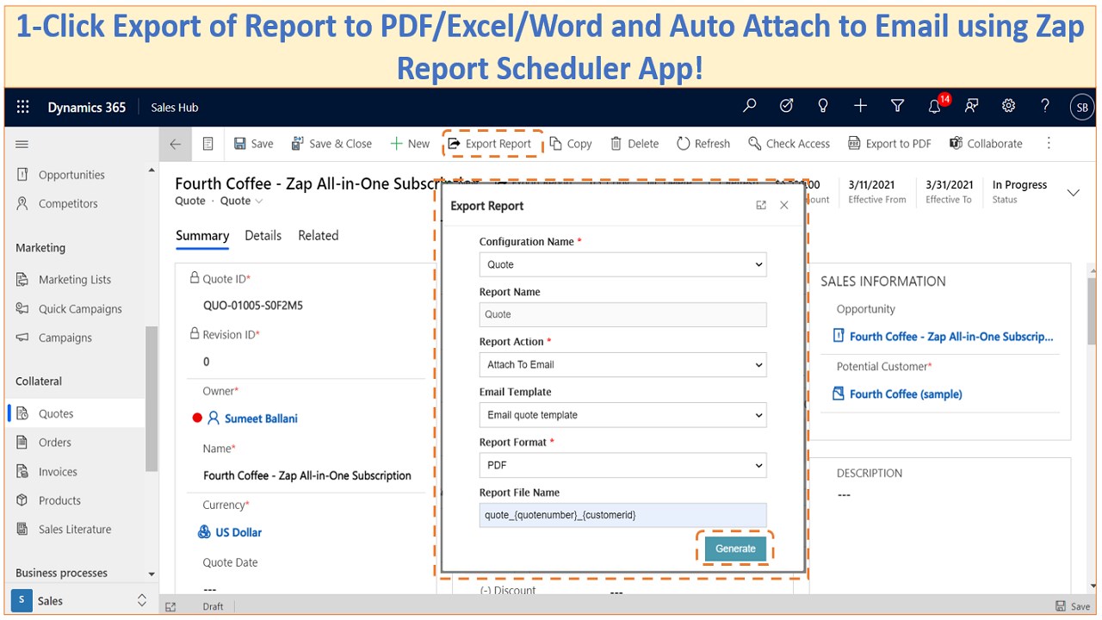Image resolution: width=1102 pixels, height=620 pixels.
Task: Click the Report Name field
Action: [622, 314]
